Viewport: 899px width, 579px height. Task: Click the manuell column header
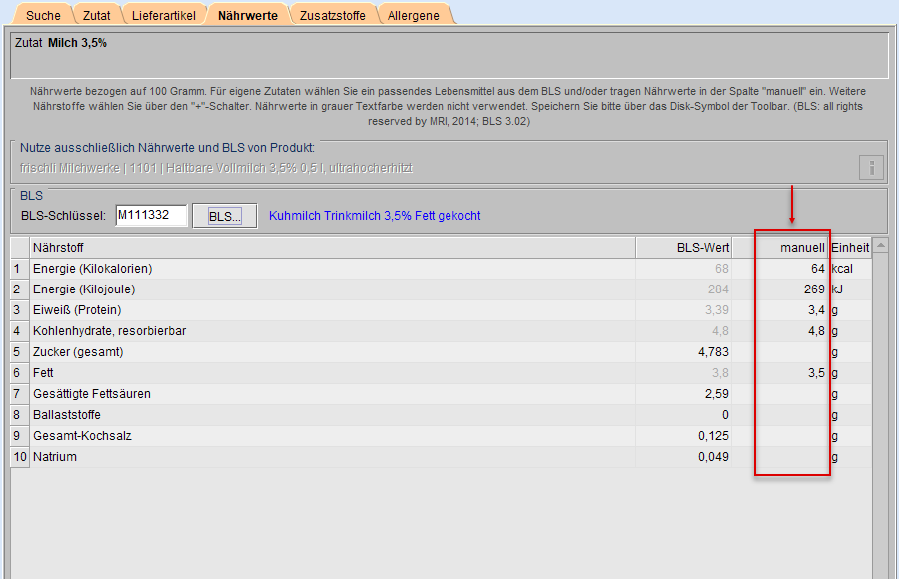pyautogui.click(x=780, y=248)
